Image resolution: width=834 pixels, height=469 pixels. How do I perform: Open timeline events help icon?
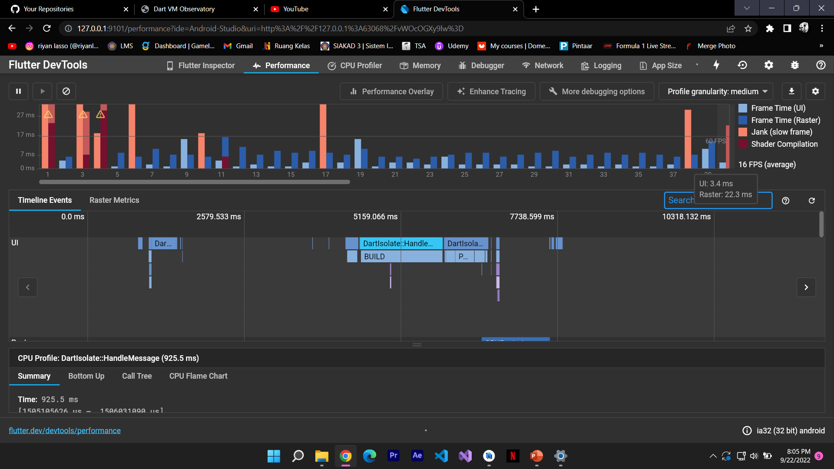coord(785,201)
